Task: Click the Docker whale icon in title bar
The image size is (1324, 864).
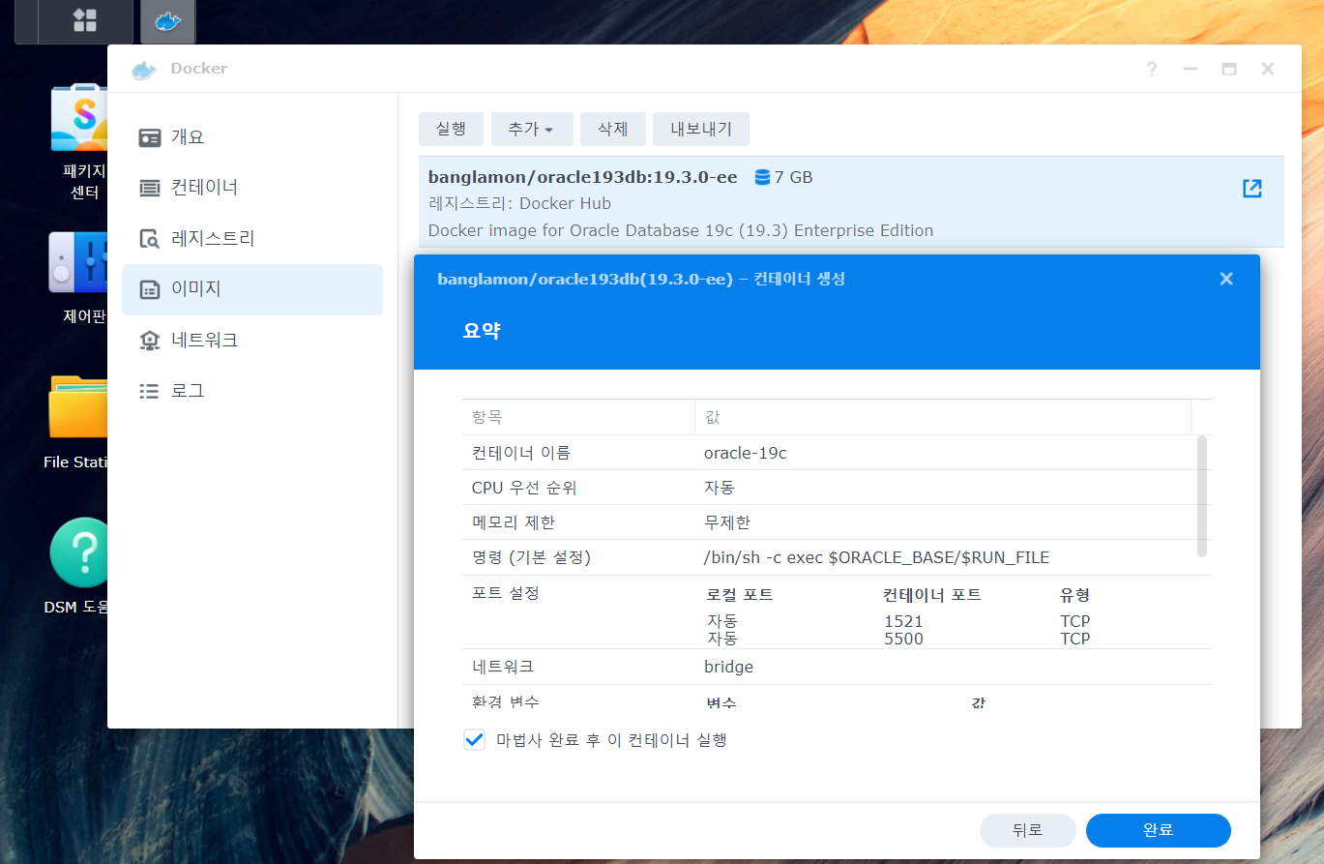Action: coord(144,70)
